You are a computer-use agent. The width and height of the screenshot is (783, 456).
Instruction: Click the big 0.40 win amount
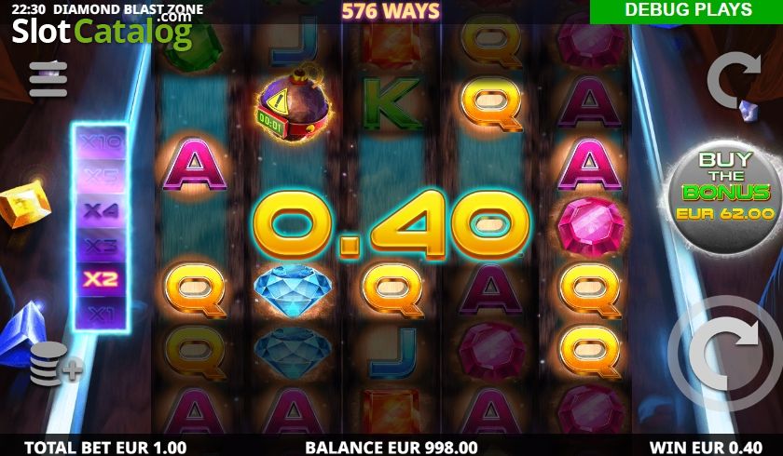point(391,223)
